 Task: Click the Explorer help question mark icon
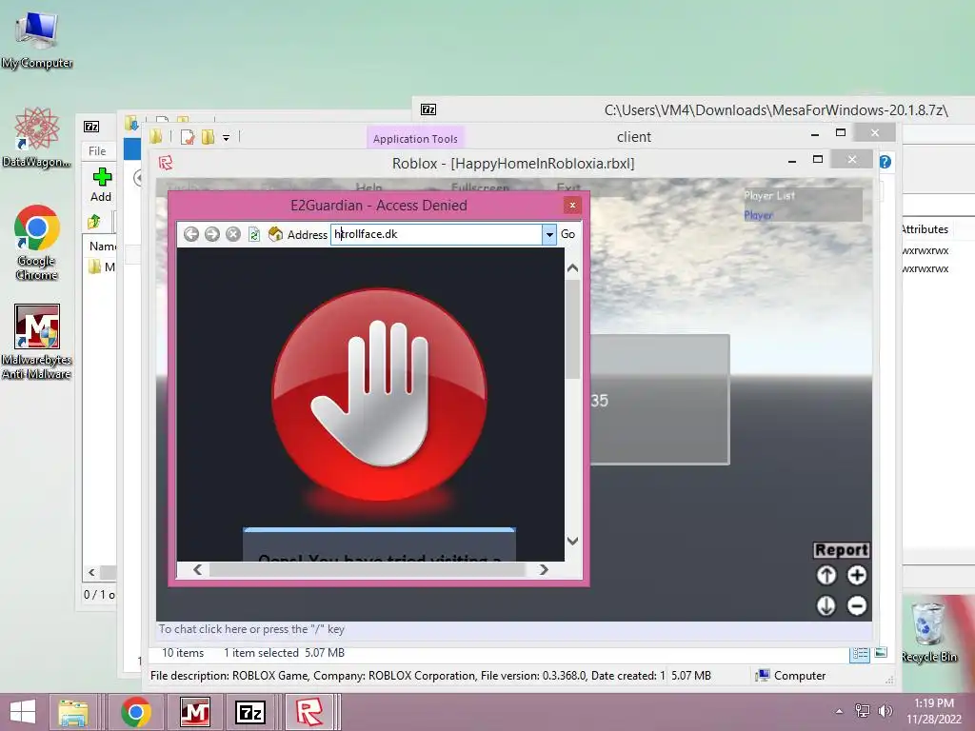click(885, 162)
